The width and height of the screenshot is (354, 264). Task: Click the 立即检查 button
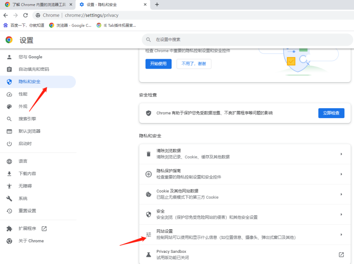[x=331, y=113]
